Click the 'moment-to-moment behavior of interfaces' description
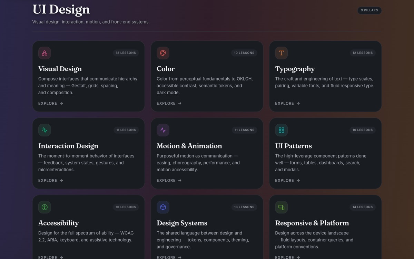 (x=86, y=163)
